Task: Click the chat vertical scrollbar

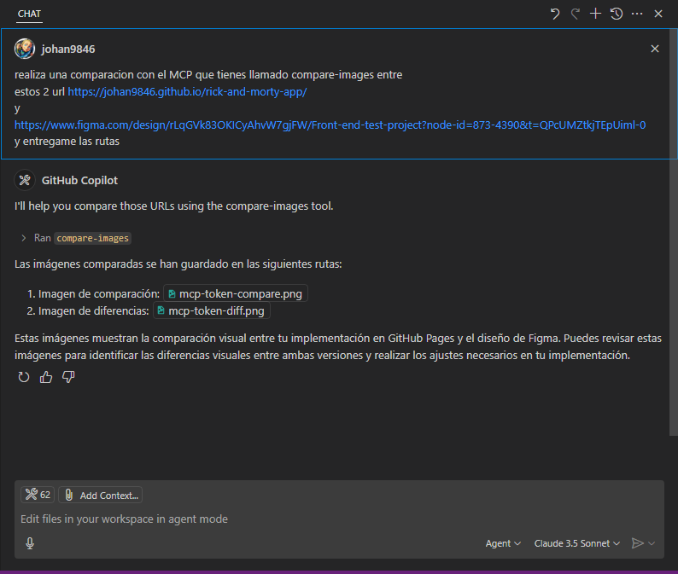Action: (x=673, y=232)
